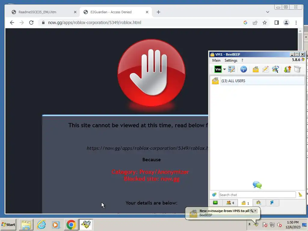Click the blocked now.gg roblox URL text

tap(147, 148)
